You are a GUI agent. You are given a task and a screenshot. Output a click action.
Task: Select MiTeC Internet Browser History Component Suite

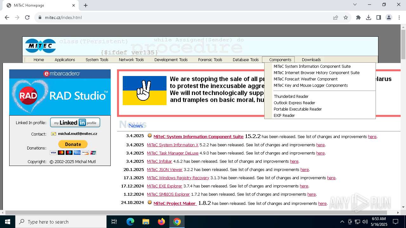tap(317, 73)
